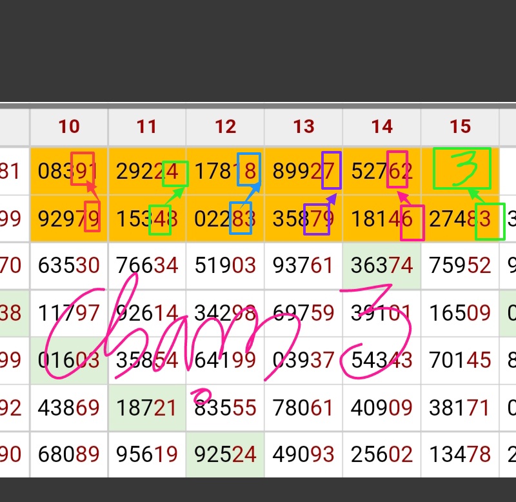Tap the result 93761
Image resolution: width=516 pixels, height=502 pixels.
[303, 266]
